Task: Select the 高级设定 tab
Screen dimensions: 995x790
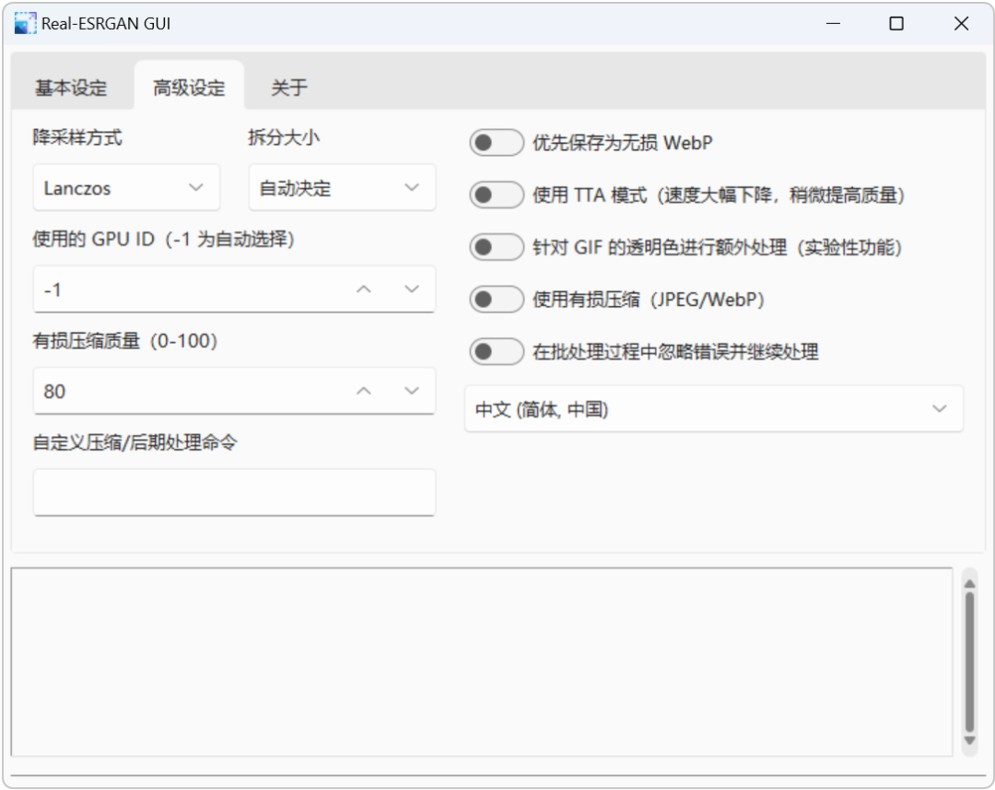Action: [x=189, y=87]
